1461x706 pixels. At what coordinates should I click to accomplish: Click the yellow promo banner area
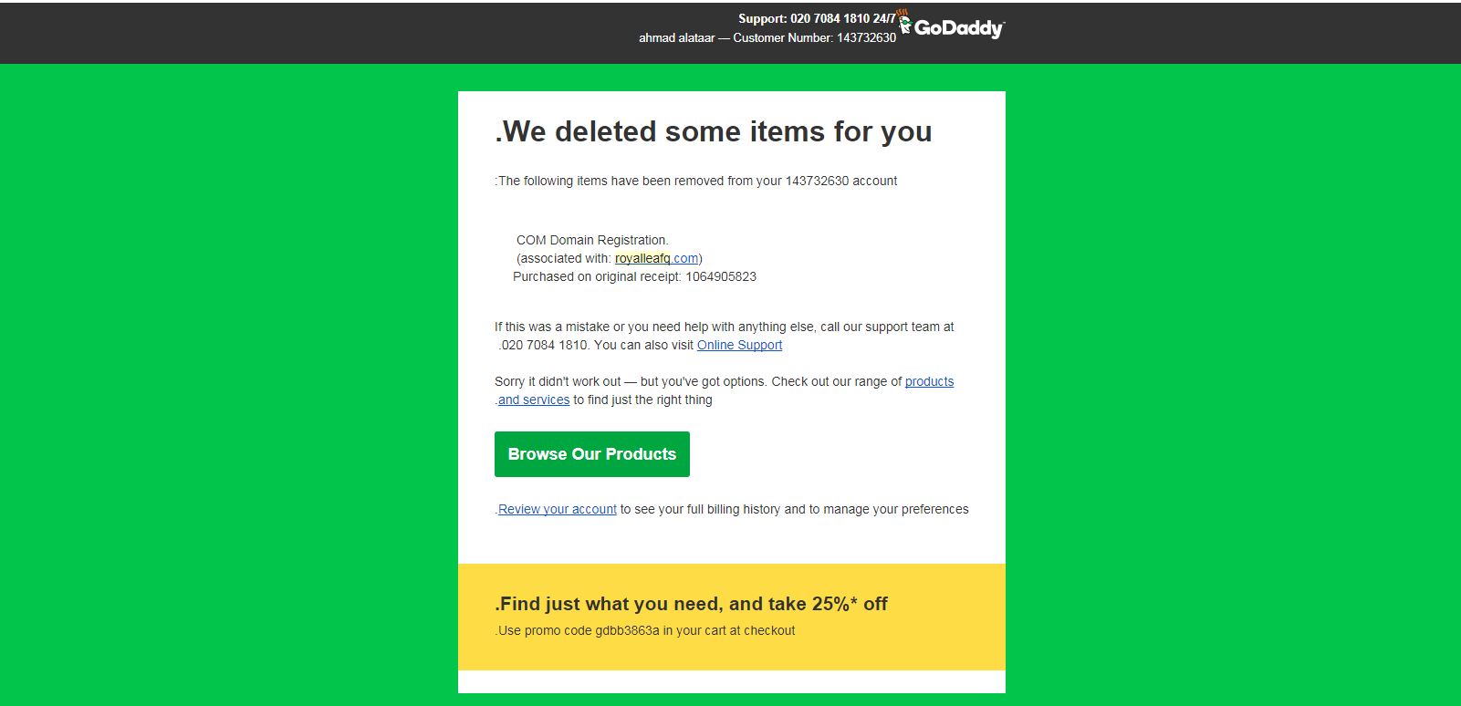tap(732, 618)
